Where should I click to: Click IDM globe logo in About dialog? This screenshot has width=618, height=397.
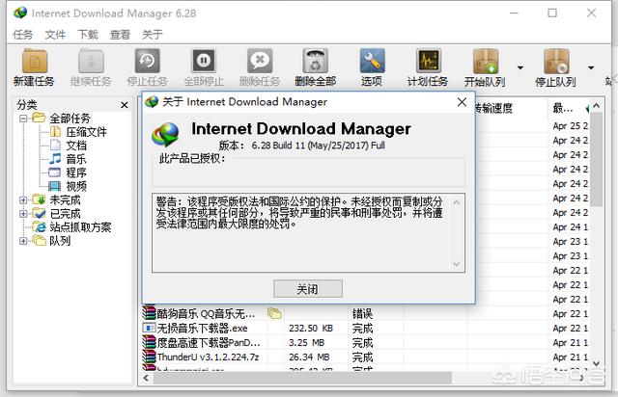165,134
